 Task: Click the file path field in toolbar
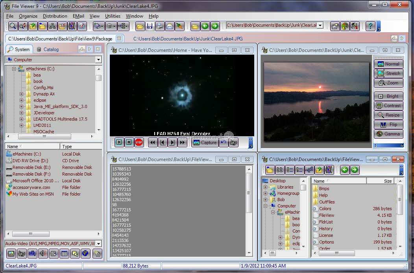point(272,26)
